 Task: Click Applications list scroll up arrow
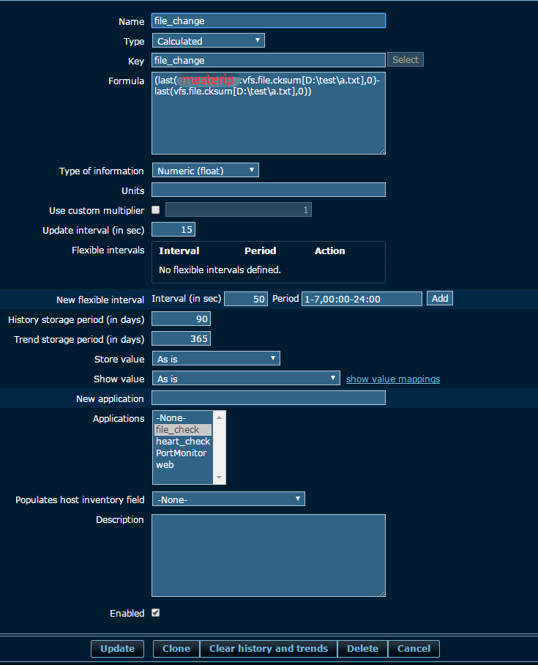click(219, 417)
